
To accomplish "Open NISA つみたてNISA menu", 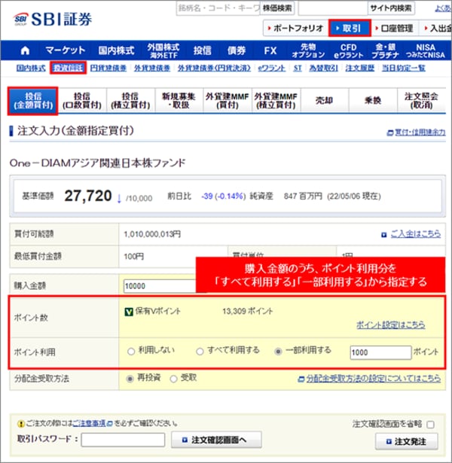I will click(x=426, y=50).
